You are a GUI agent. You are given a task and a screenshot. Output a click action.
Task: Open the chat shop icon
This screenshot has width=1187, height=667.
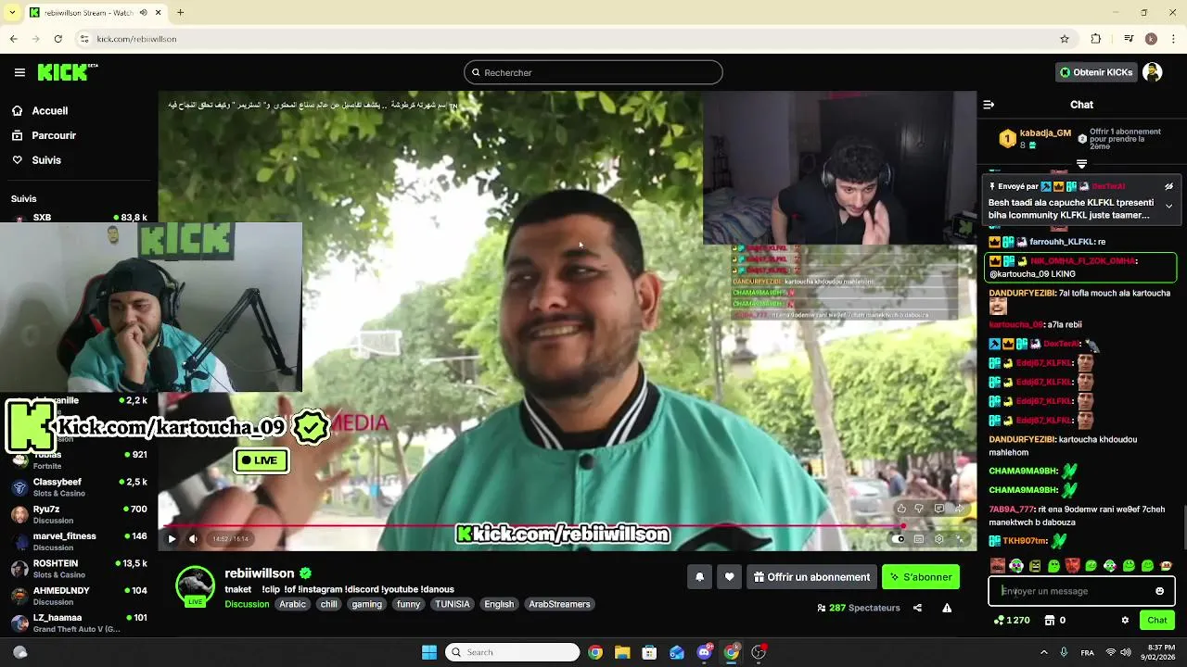1050,620
